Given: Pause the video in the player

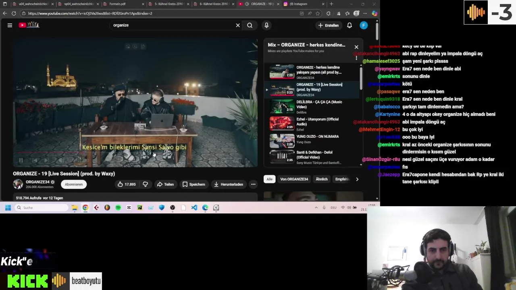Looking at the screenshot, I should pos(21,160).
